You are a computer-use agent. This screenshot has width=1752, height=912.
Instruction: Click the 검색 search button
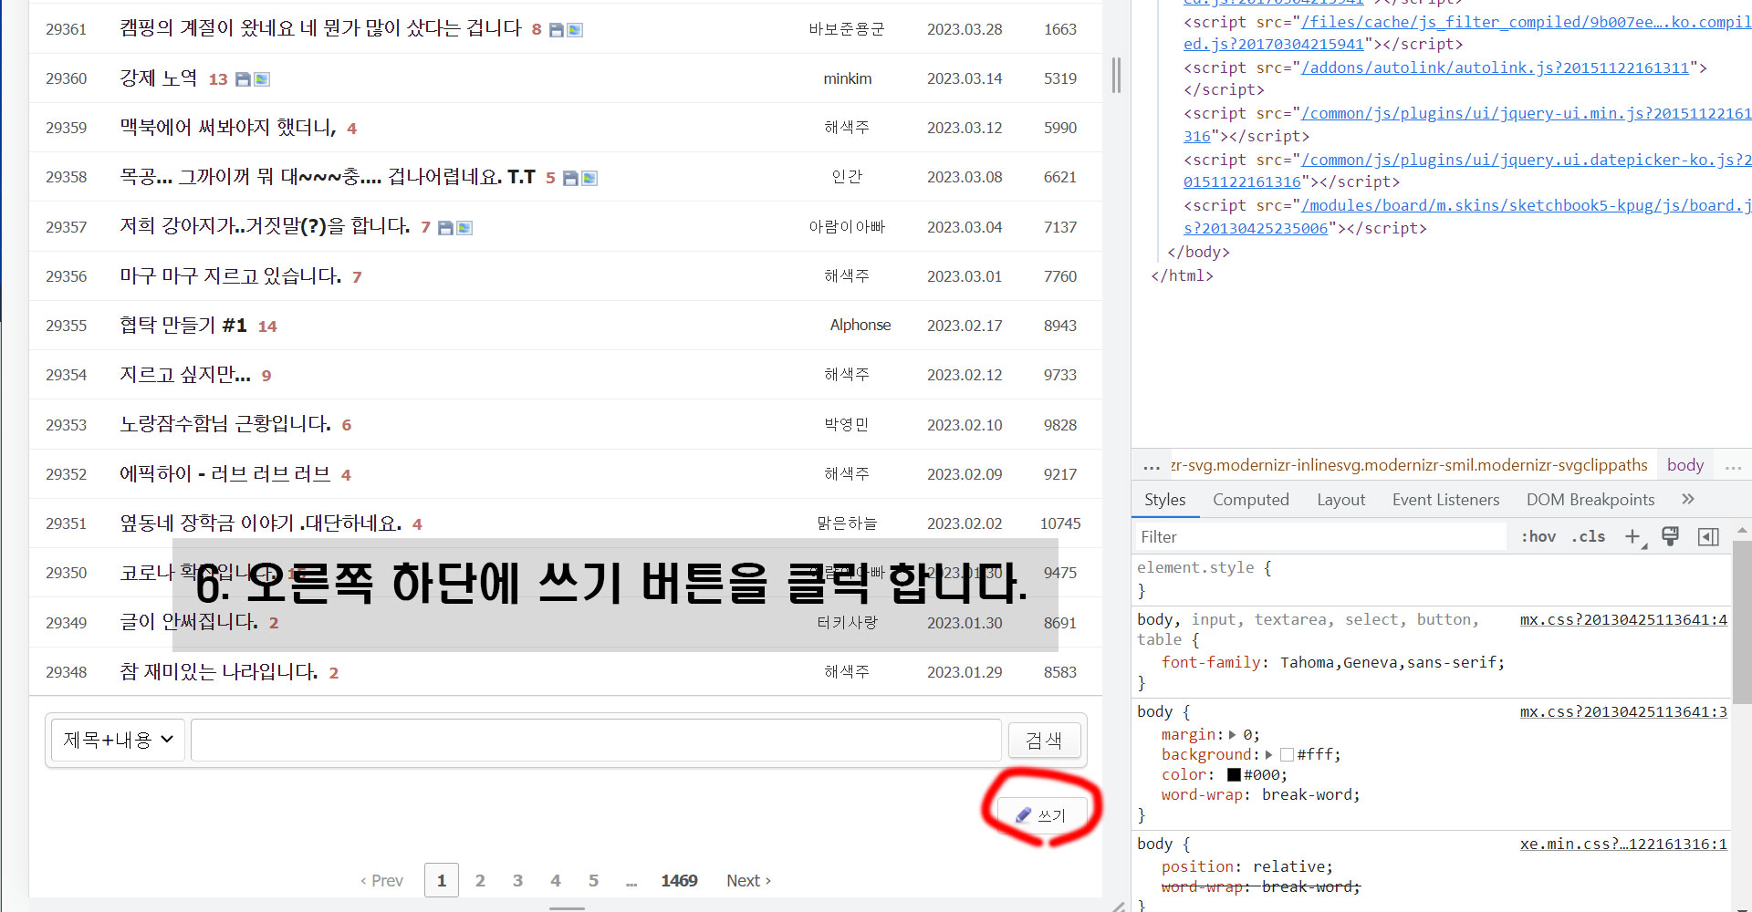tap(1044, 740)
